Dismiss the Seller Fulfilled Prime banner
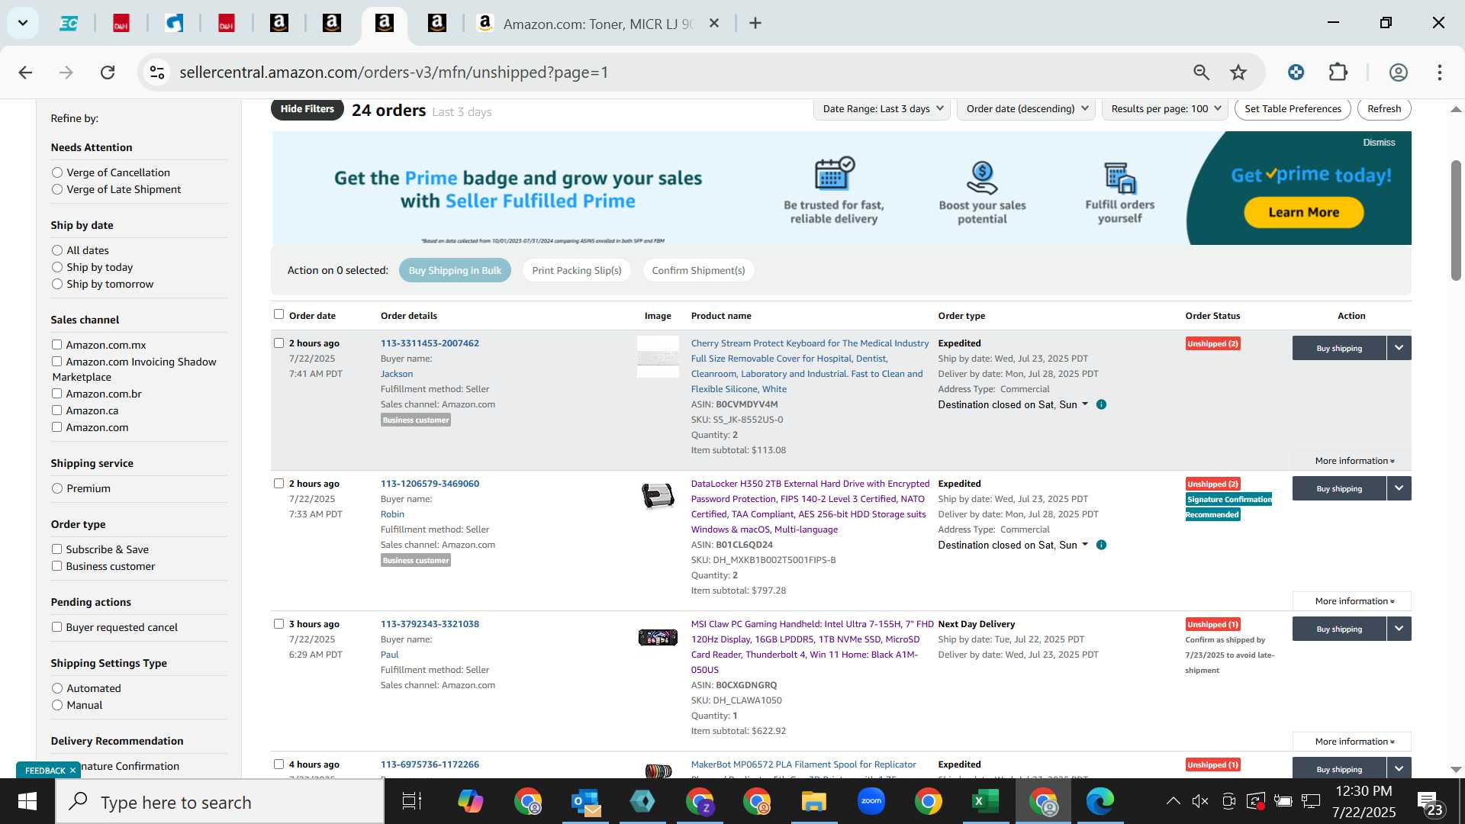The image size is (1465, 824). (x=1379, y=143)
